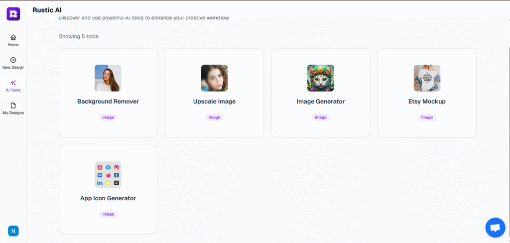Click the image tag under Image Generator
Viewport: 510px width, 243px height.
coord(321,118)
